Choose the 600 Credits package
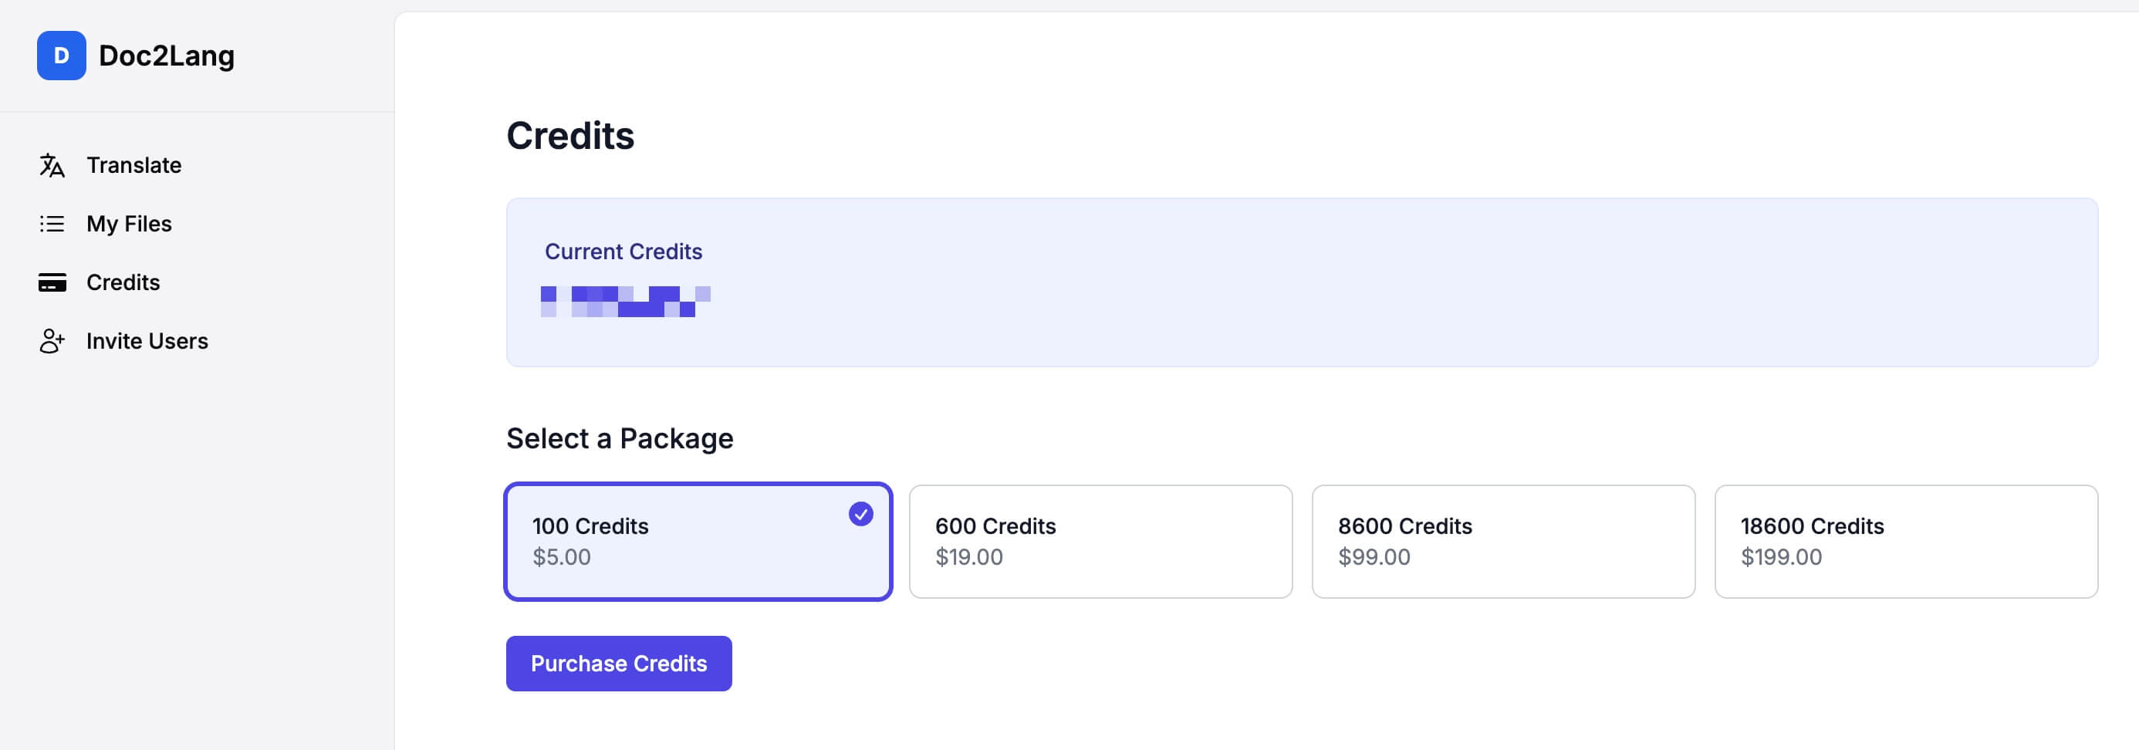The width and height of the screenshot is (2139, 750). point(1100,542)
